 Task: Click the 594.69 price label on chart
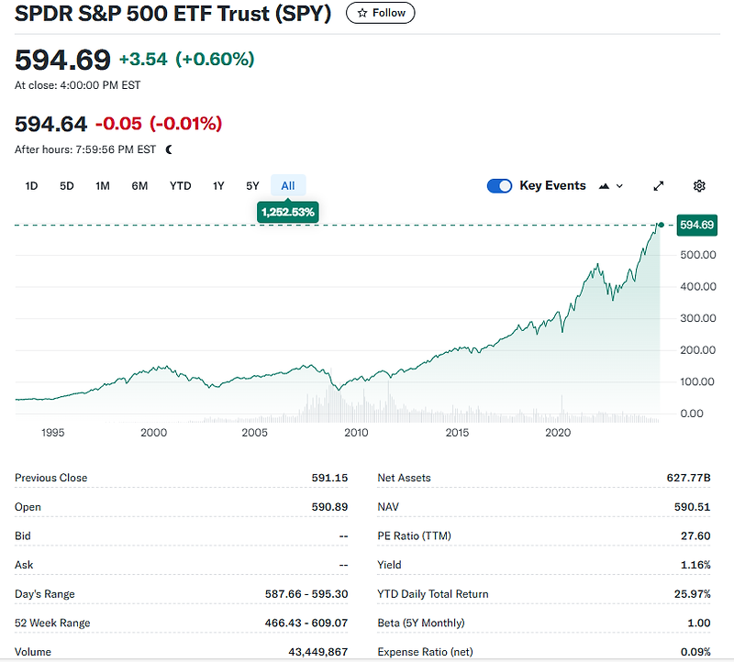pyautogui.click(x=696, y=225)
